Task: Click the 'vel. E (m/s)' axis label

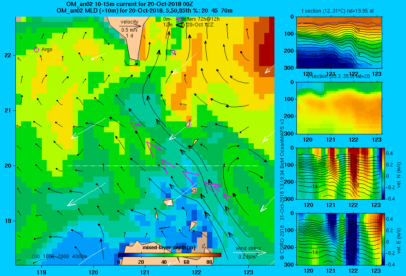Action: [x=399, y=241]
